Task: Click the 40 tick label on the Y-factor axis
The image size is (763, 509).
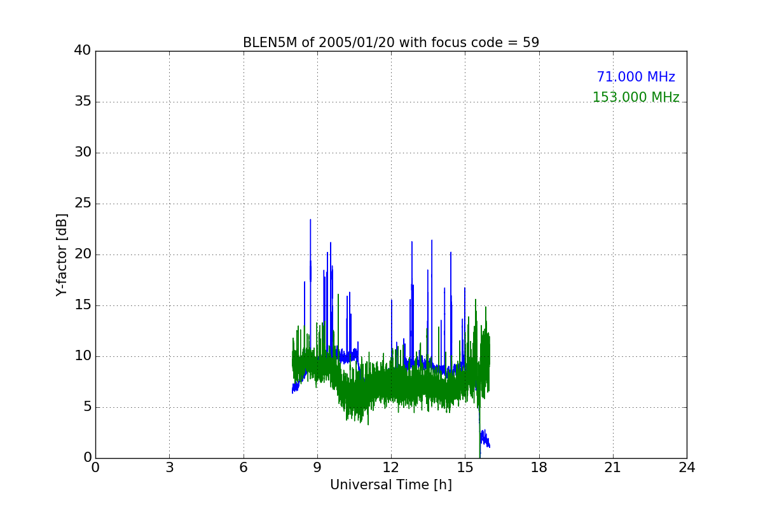Action: (x=82, y=51)
